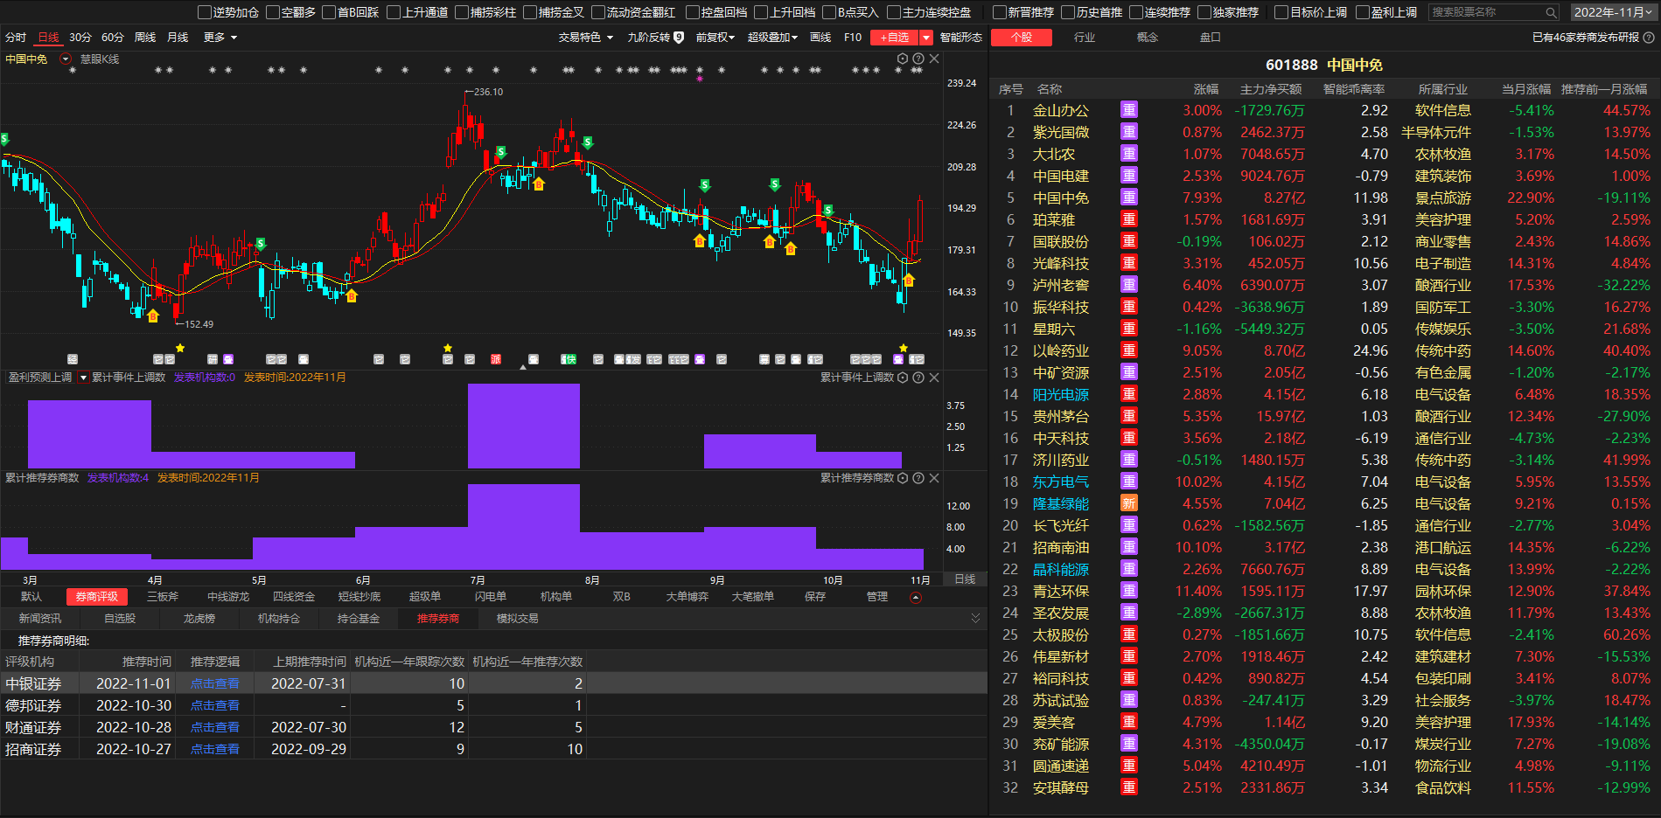Click purple badge icon in 中国中免 row
Screen dimensions: 1661x818
[x=1129, y=198]
